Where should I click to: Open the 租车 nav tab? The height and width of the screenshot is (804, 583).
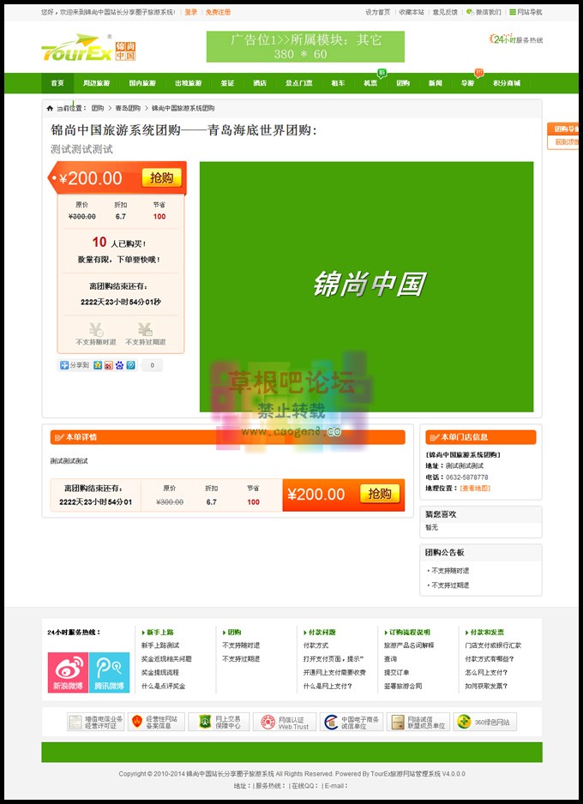(x=338, y=83)
